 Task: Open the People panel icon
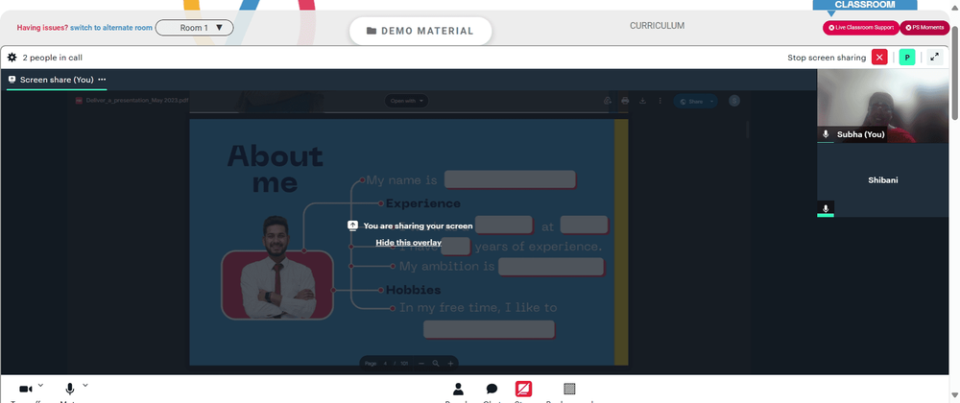click(458, 389)
